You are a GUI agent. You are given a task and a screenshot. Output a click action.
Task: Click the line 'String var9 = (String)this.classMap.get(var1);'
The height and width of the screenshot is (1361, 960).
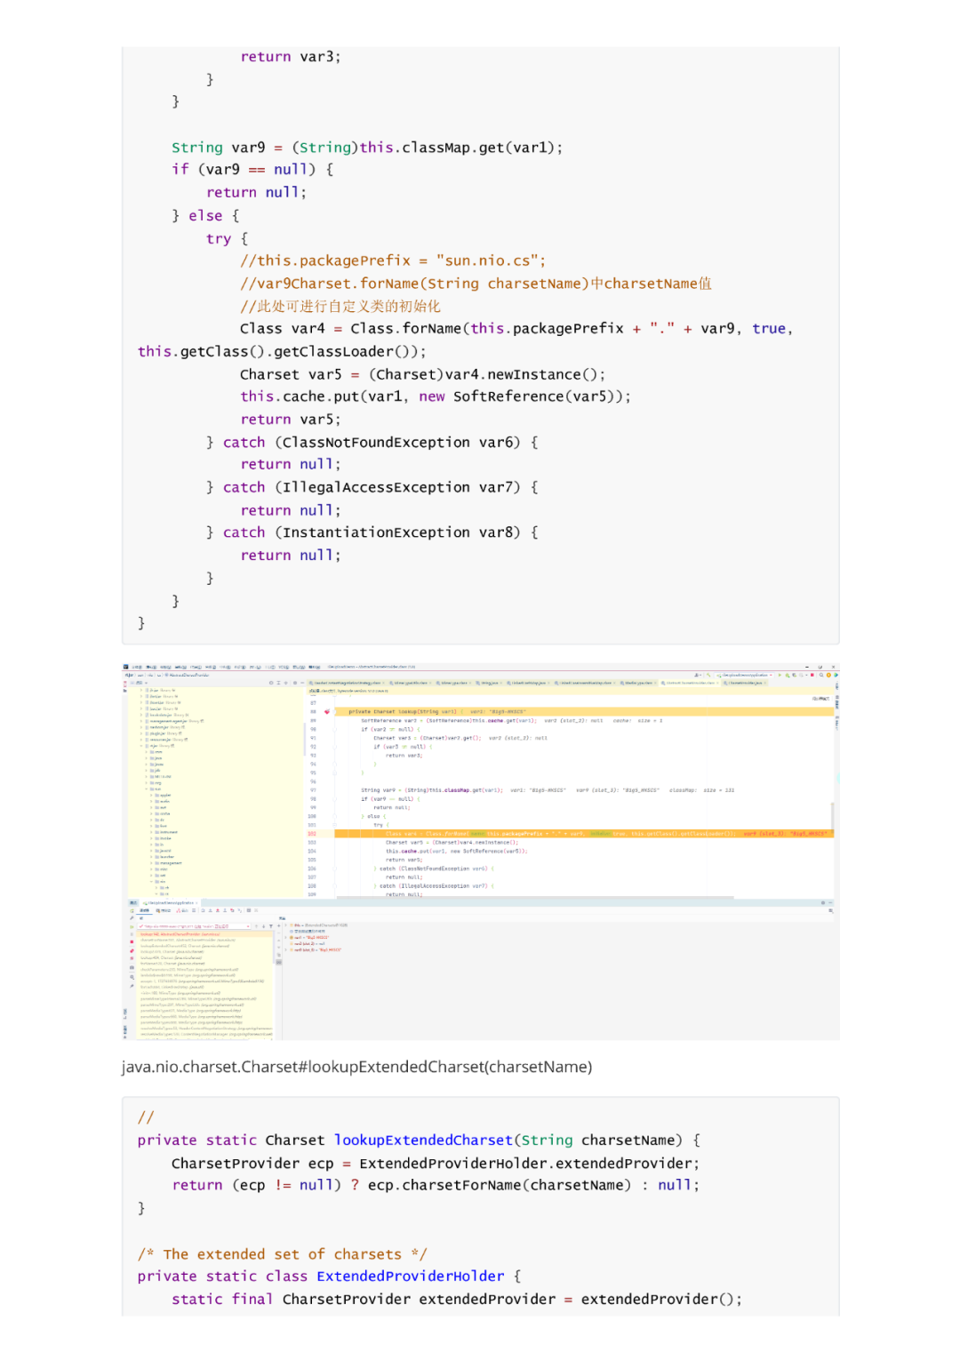tap(366, 148)
